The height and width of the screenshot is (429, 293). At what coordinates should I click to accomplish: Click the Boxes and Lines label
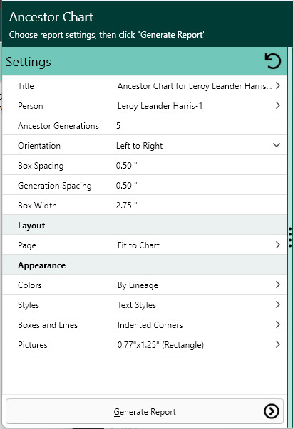(x=48, y=325)
